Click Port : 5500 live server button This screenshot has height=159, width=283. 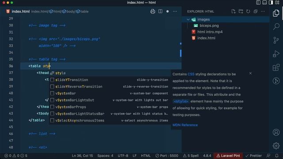pos(167,155)
